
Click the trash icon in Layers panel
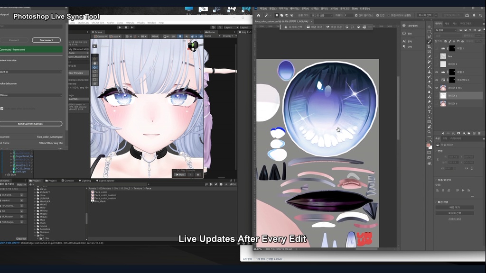(x=479, y=133)
